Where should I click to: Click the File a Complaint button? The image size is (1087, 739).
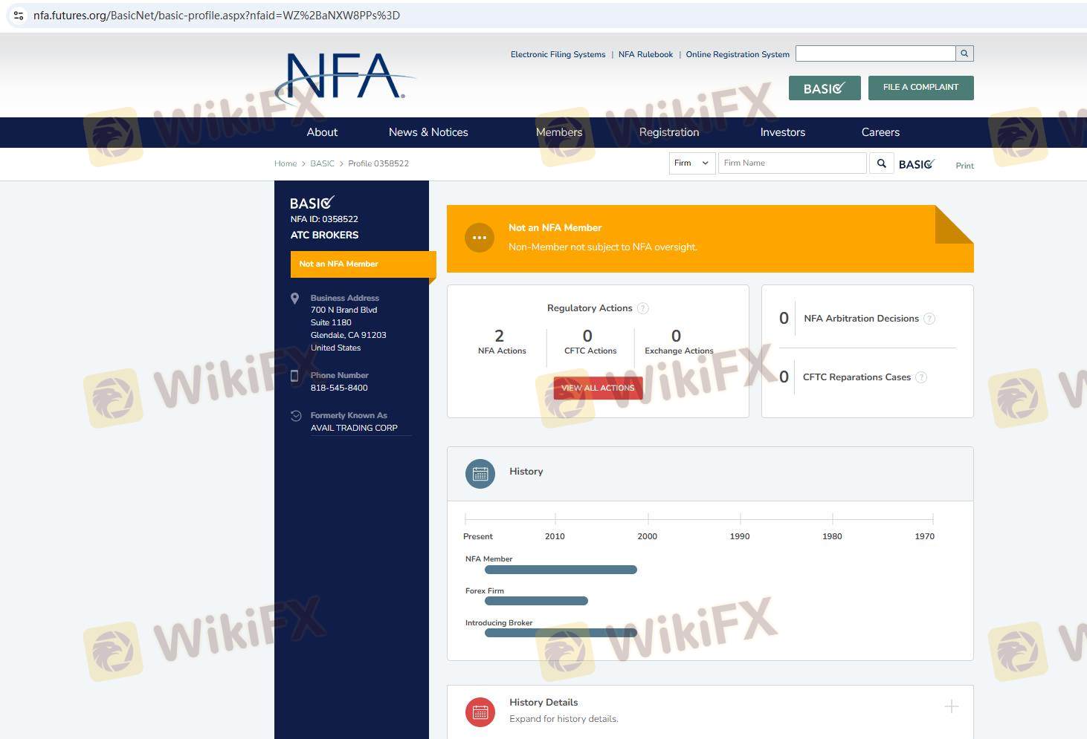pos(920,88)
